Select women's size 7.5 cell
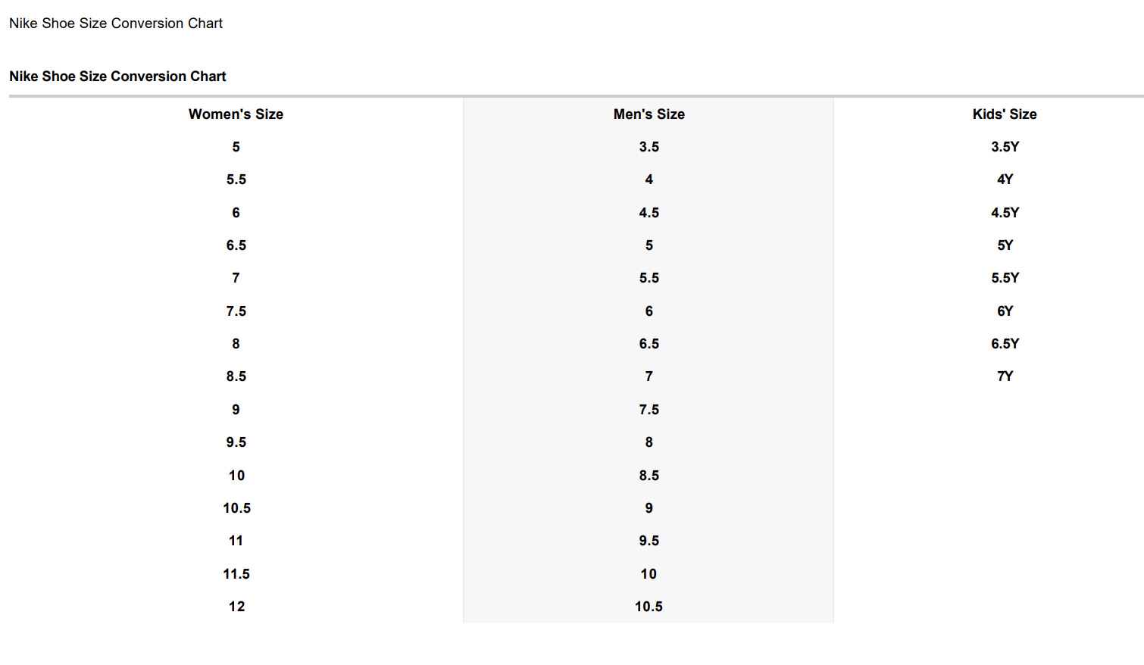Image resolution: width=1144 pixels, height=665 pixels. (236, 311)
